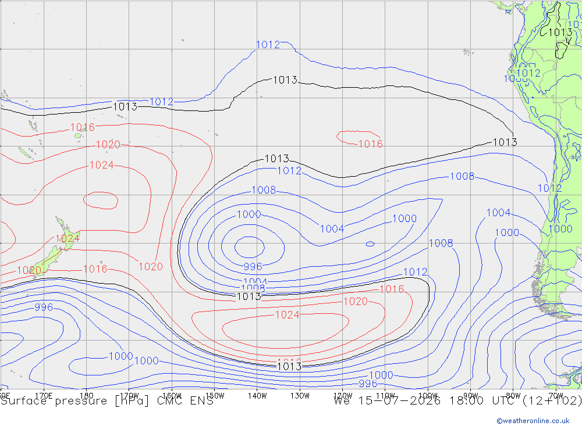The width and height of the screenshot is (582, 426).
Task: Click the black 1013 label over northern South America
Action: coord(560,33)
